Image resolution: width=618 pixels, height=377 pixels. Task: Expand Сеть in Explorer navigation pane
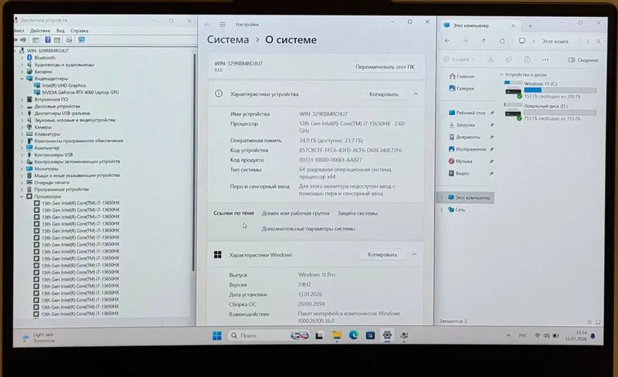(441, 210)
